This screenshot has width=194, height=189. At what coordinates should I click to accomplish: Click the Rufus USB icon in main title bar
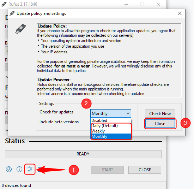(4, 4)
